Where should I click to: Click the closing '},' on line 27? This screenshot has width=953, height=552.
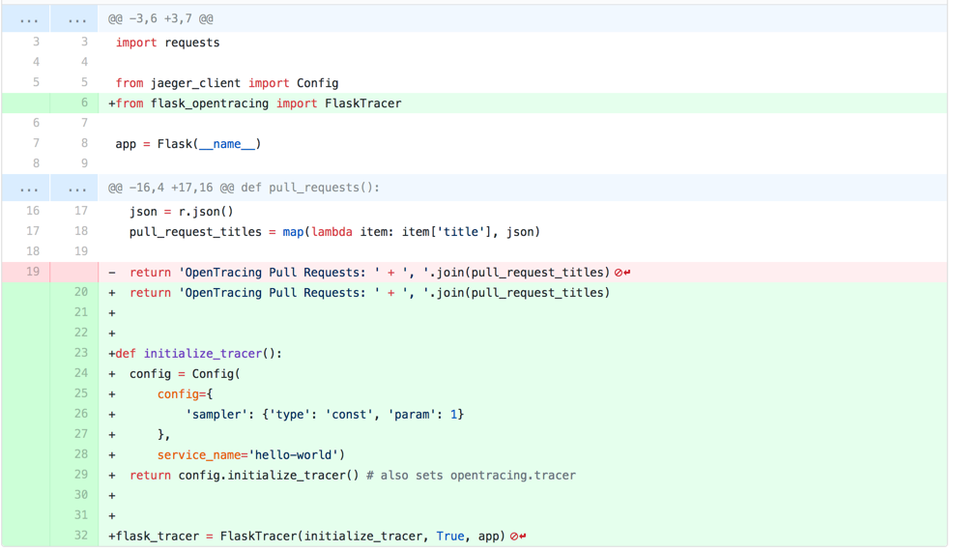click(163, 435)
